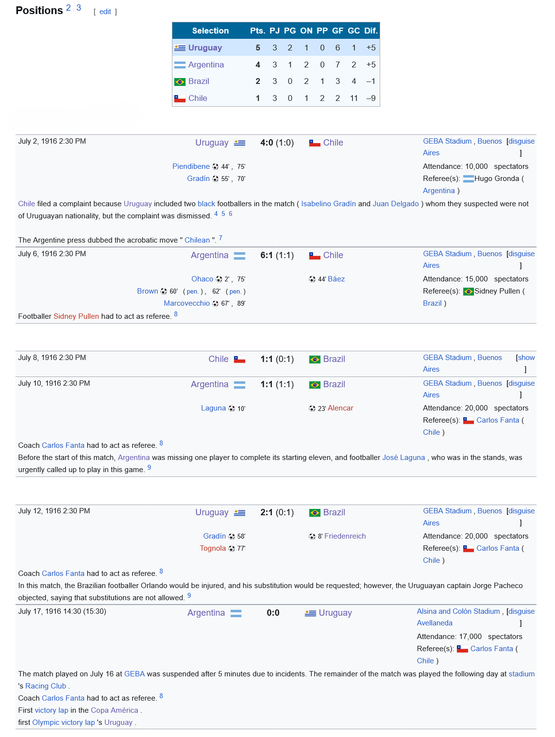The width and height of the screenshot is (555, 737).
Task: Open the first pen. link in Brown's goal row
Action: click(x=192, y=292)
